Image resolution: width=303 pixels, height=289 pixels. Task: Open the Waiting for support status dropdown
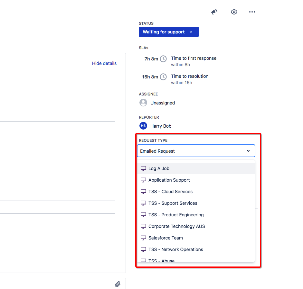[168, 32]
